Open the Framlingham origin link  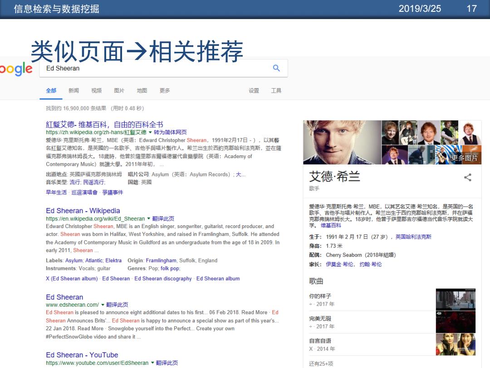point(161,260)
